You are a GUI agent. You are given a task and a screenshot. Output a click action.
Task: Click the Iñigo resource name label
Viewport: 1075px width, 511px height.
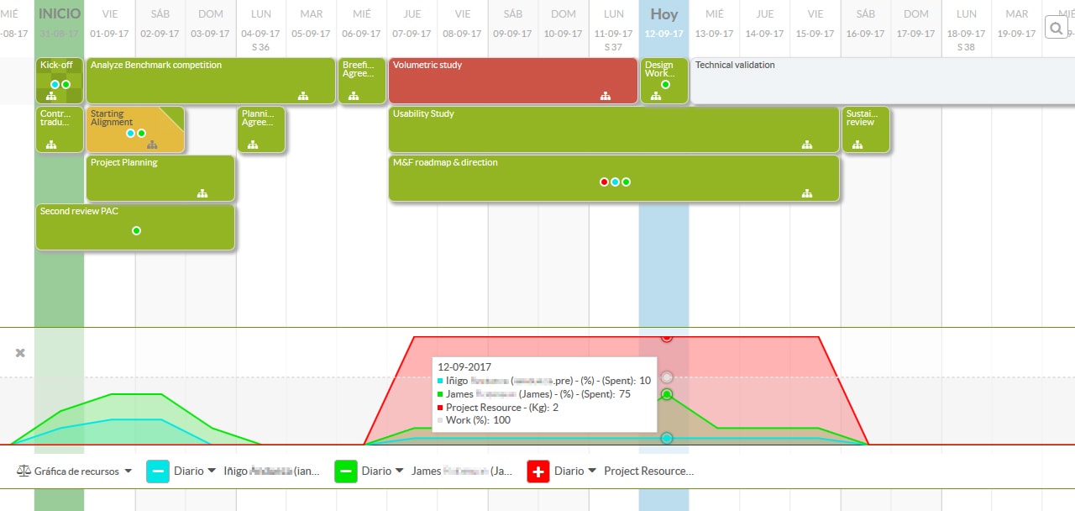[x=271, y=471]
